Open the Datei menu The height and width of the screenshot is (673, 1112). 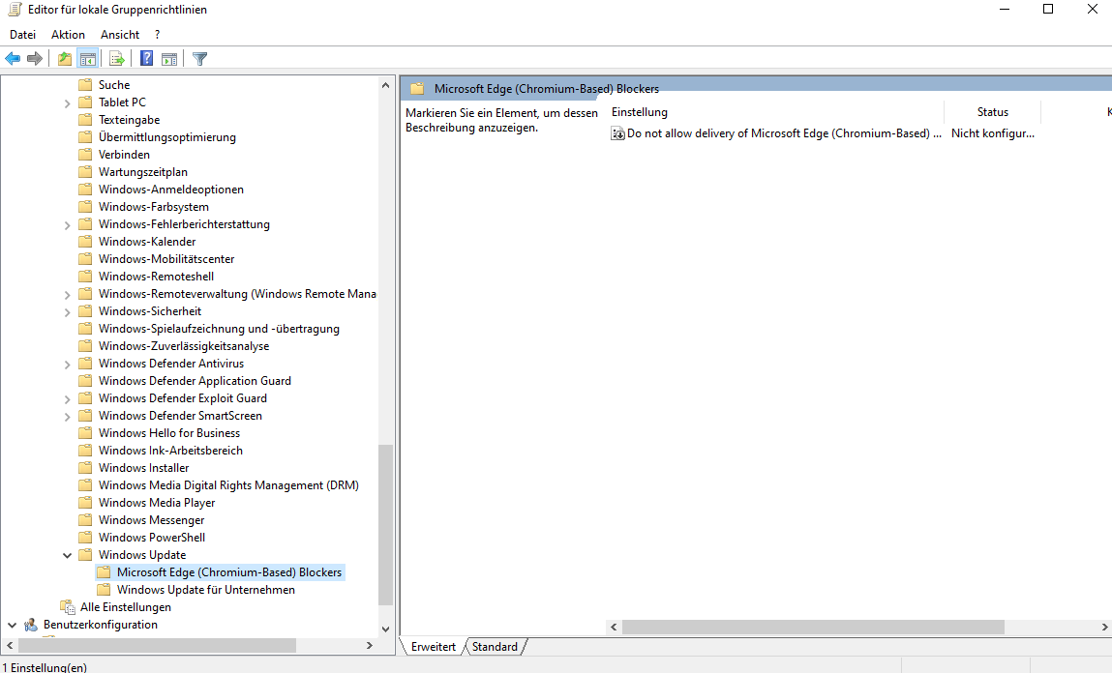tap(22, 35)
